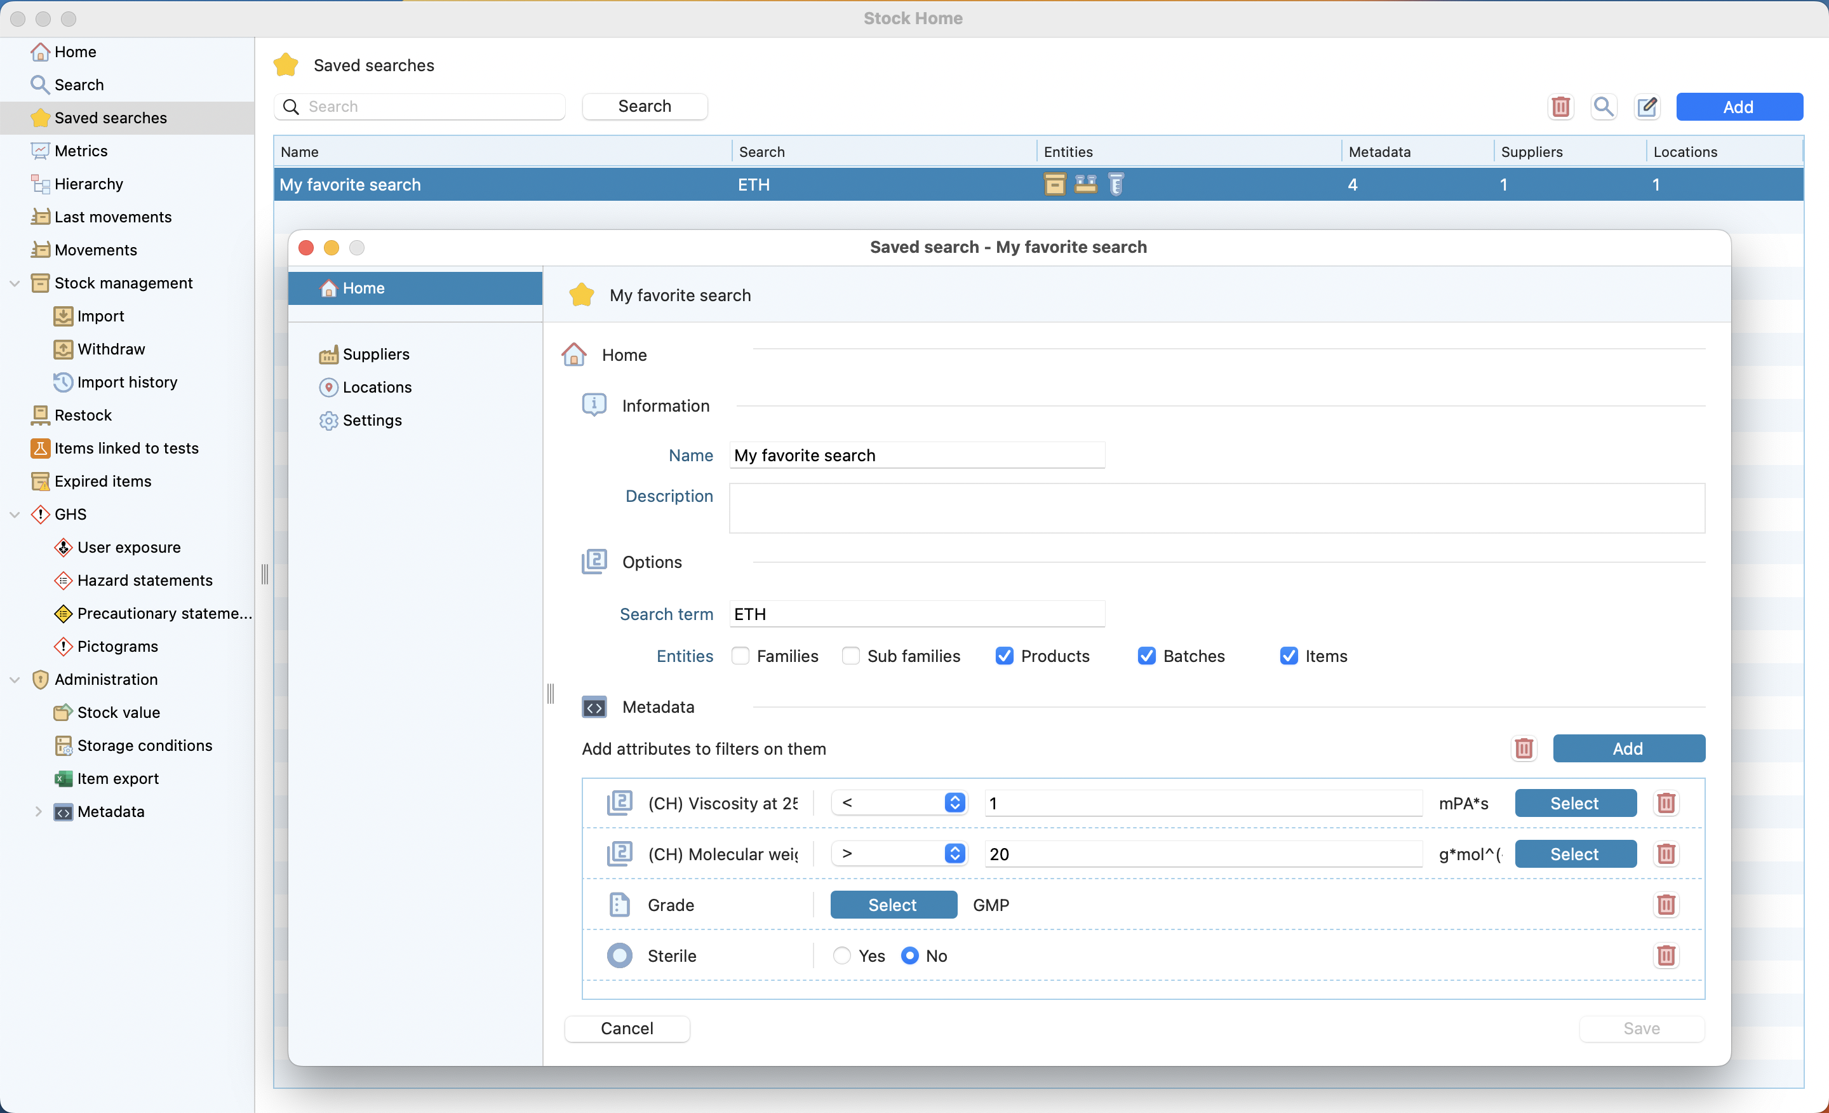Open Viscosity comparison operator dropdown
The width and height of the screenshot is (1829, 1113).
tap(899, 802)
